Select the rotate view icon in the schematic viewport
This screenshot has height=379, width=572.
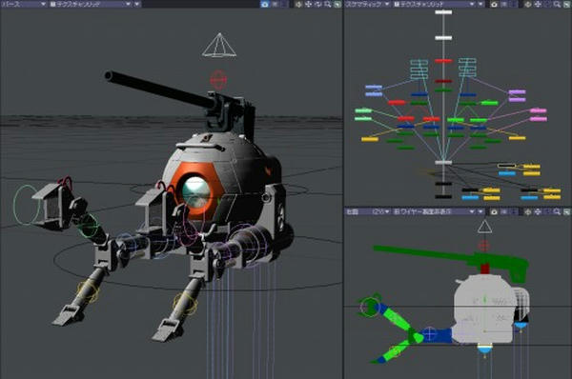547,4
